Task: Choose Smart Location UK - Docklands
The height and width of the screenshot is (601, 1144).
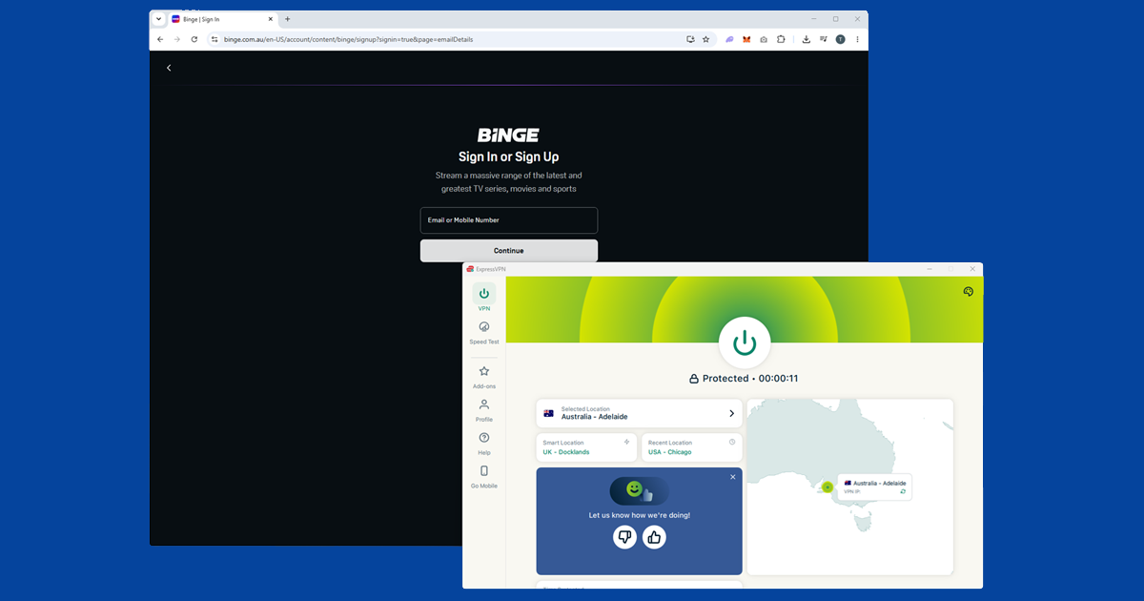Action: [x=586, y=447]
